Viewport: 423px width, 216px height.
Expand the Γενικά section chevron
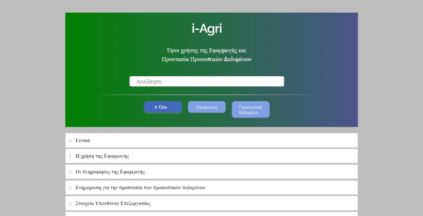pyautogui.click(x=70, y=140)
